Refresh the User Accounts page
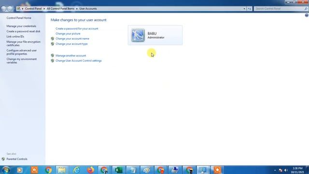 click(250, 9)
